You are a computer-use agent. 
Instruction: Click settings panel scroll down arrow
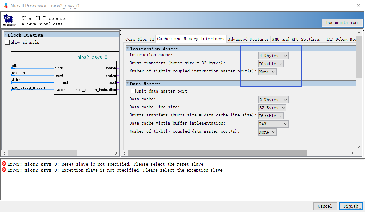(x=359, y=147)
